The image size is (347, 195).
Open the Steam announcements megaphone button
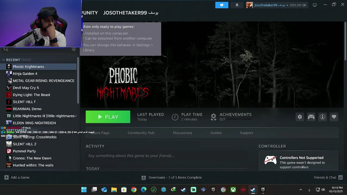(222, 5)
